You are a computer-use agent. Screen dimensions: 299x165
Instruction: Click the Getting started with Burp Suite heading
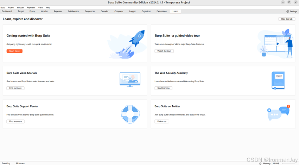click(x=28, y=36)
